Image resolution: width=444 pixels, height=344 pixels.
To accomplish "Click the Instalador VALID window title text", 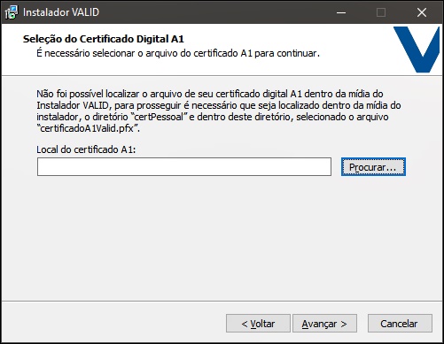I will pyautogui.click(x=61, y=12).
